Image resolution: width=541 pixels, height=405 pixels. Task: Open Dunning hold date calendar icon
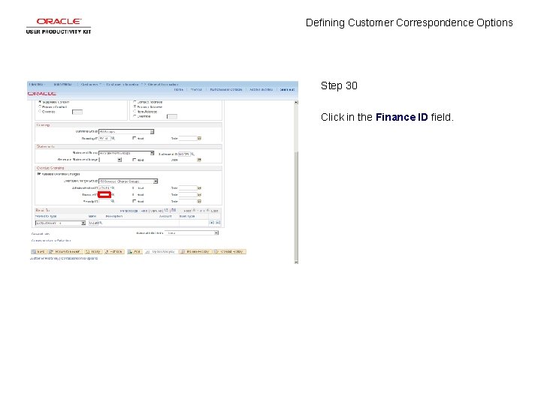[x=199, y=139]
